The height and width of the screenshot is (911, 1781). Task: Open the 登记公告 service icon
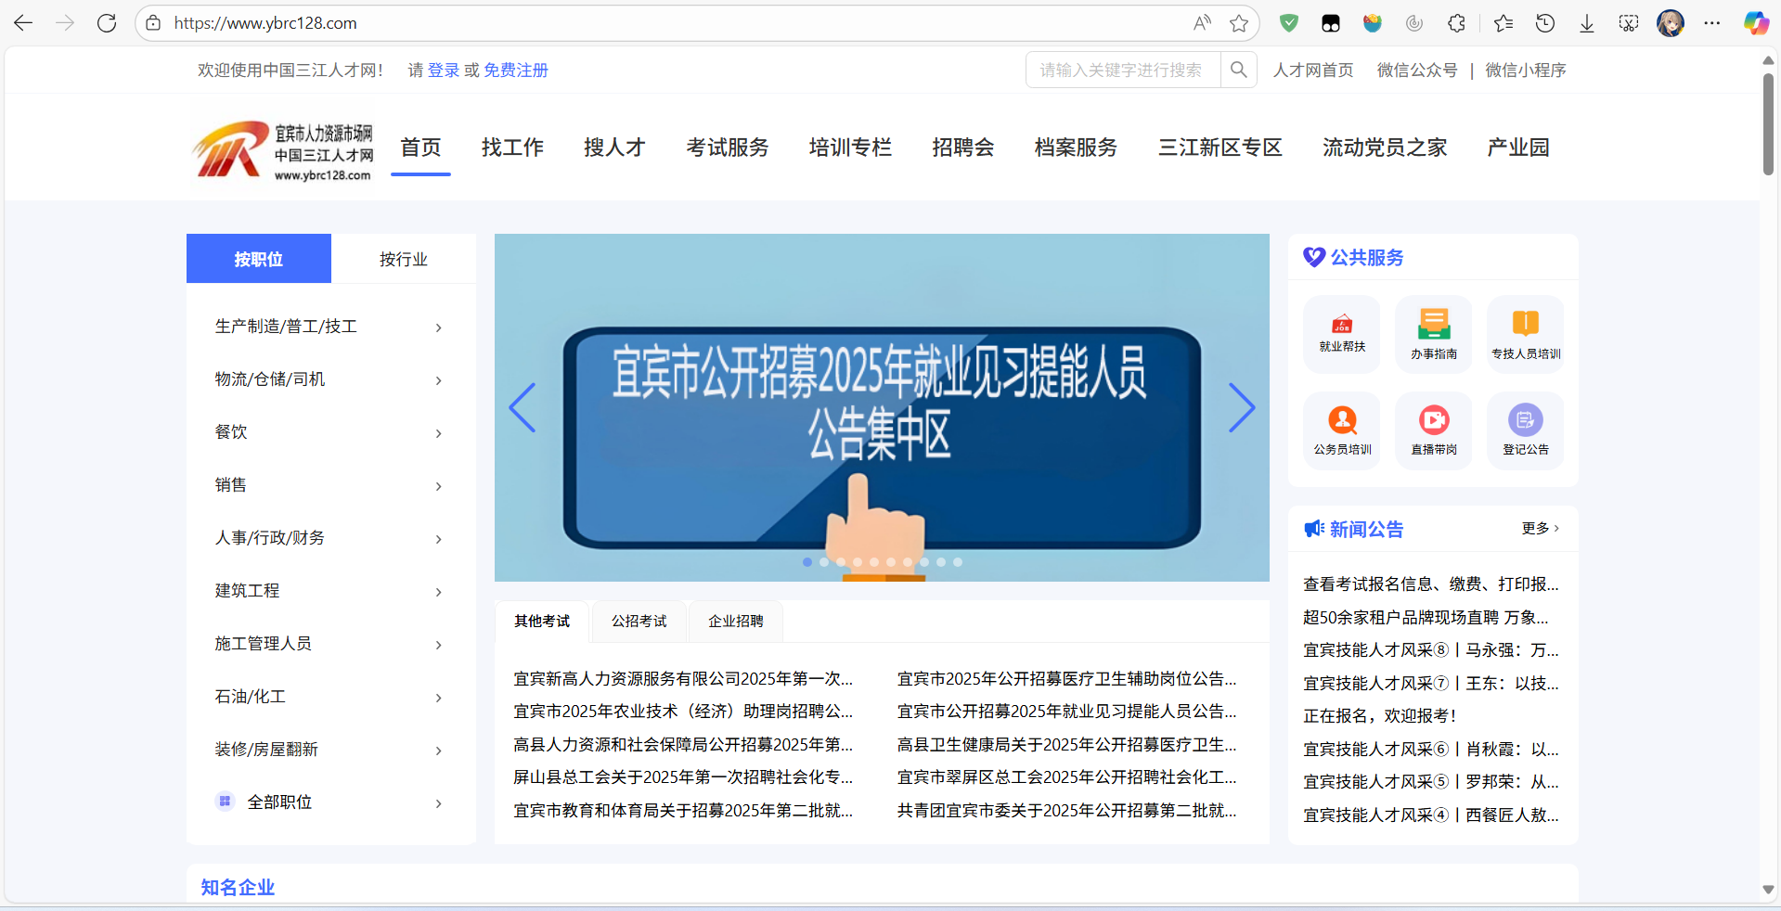[1525, 429]
